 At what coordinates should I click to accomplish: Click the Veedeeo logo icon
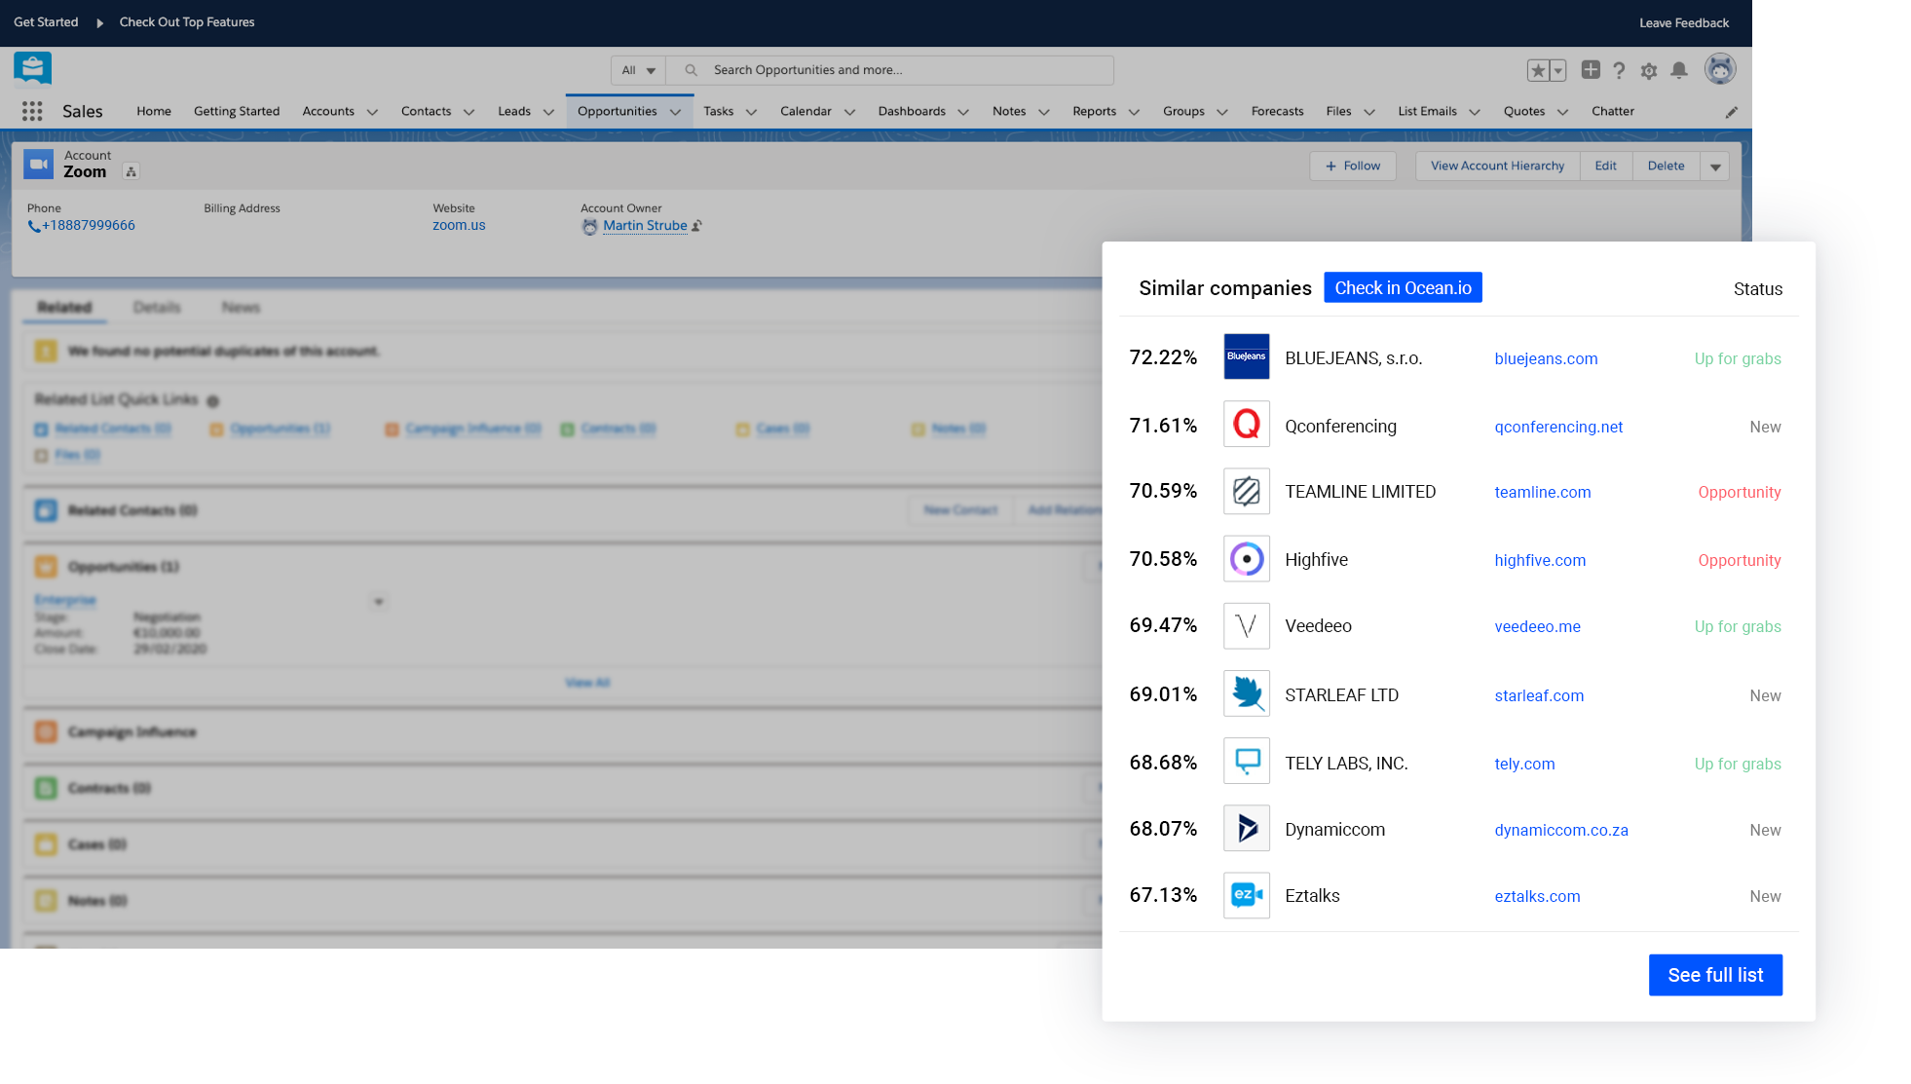pos(1247,626)
